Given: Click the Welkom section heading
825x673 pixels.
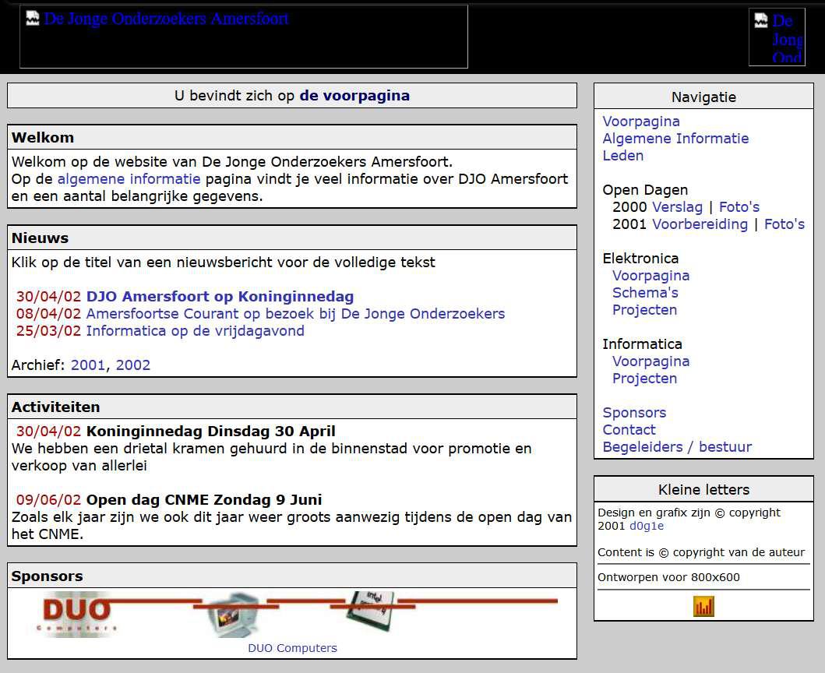Looking at the screenshot, I should (x=43, y=138).
